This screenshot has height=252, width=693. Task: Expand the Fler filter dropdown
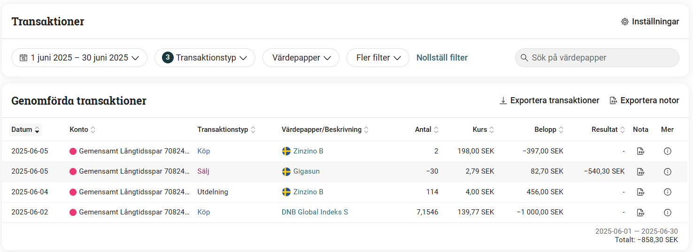click(x=377, y=58)
